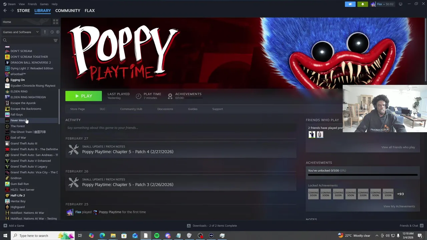
Task: Go back with the left arrow button
Action: point(5,11)
